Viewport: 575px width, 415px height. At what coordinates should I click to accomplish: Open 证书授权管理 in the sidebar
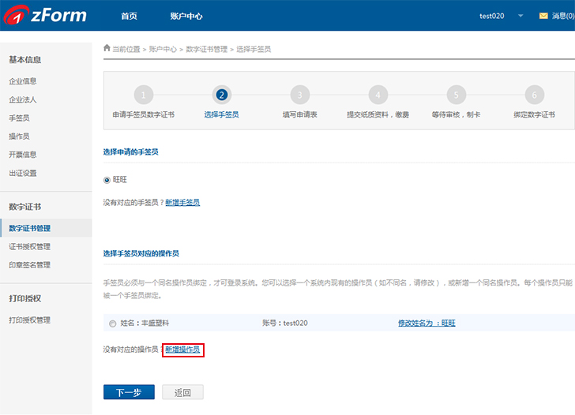click(29, 247)
